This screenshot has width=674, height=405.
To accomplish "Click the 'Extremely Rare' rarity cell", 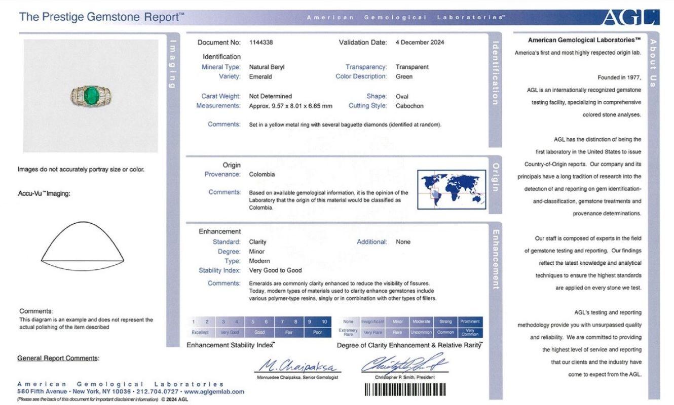I will pyautogui.click(x=348, y=333).
